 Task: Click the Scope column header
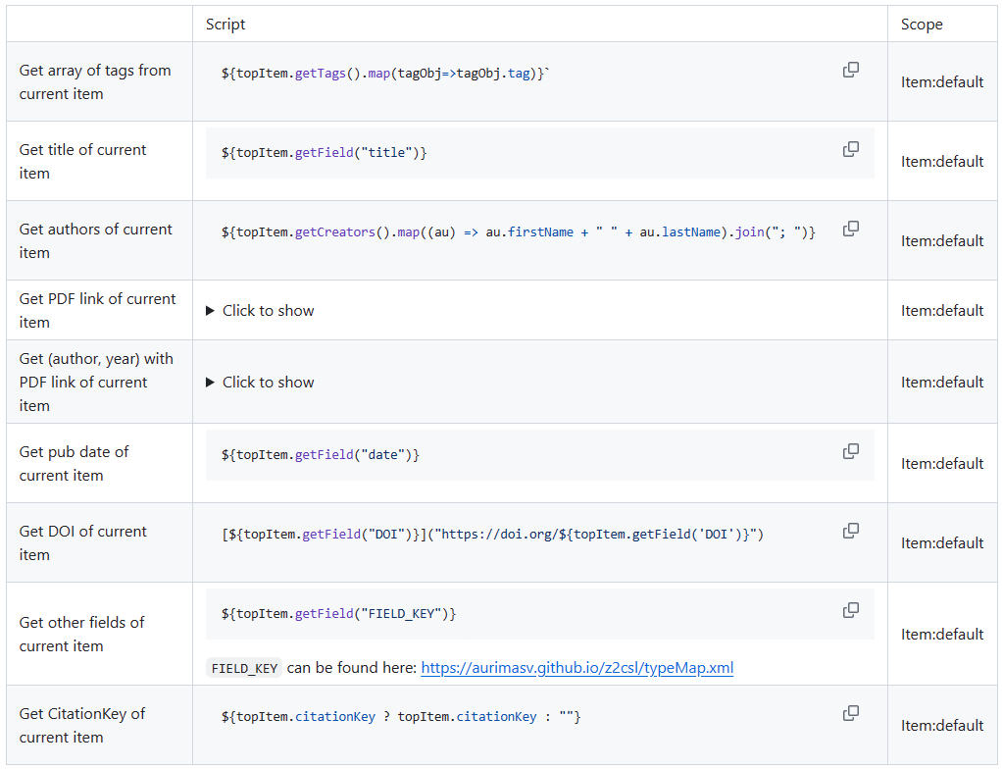click(x=922, y=25)
